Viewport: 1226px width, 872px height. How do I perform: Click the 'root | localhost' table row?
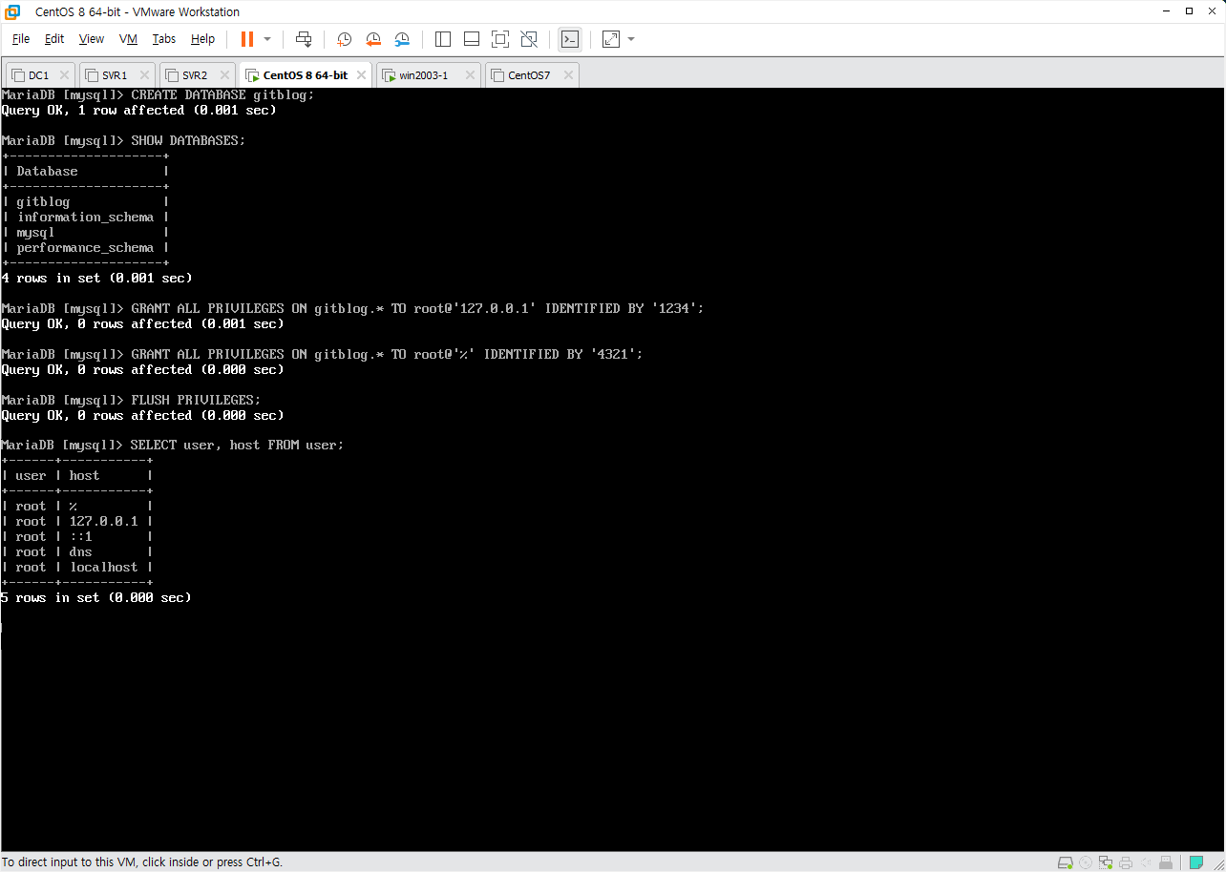pyautogui.click(x=77, y=567)
